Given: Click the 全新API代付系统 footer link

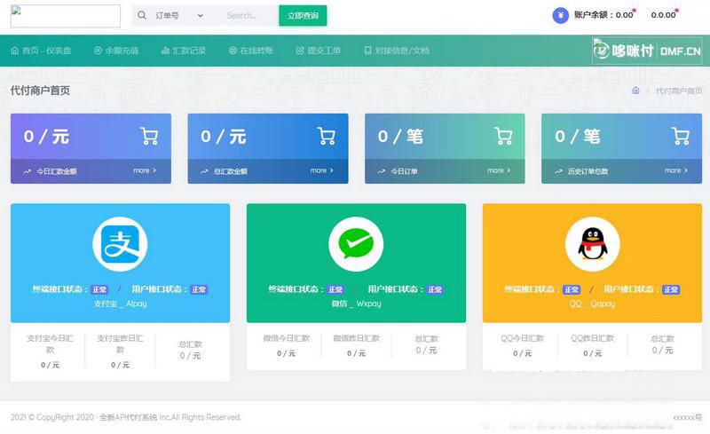Looking at the screenshot, I should (129, 417).
